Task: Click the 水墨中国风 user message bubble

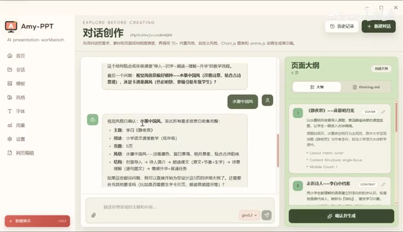Action: coord(243,102)
